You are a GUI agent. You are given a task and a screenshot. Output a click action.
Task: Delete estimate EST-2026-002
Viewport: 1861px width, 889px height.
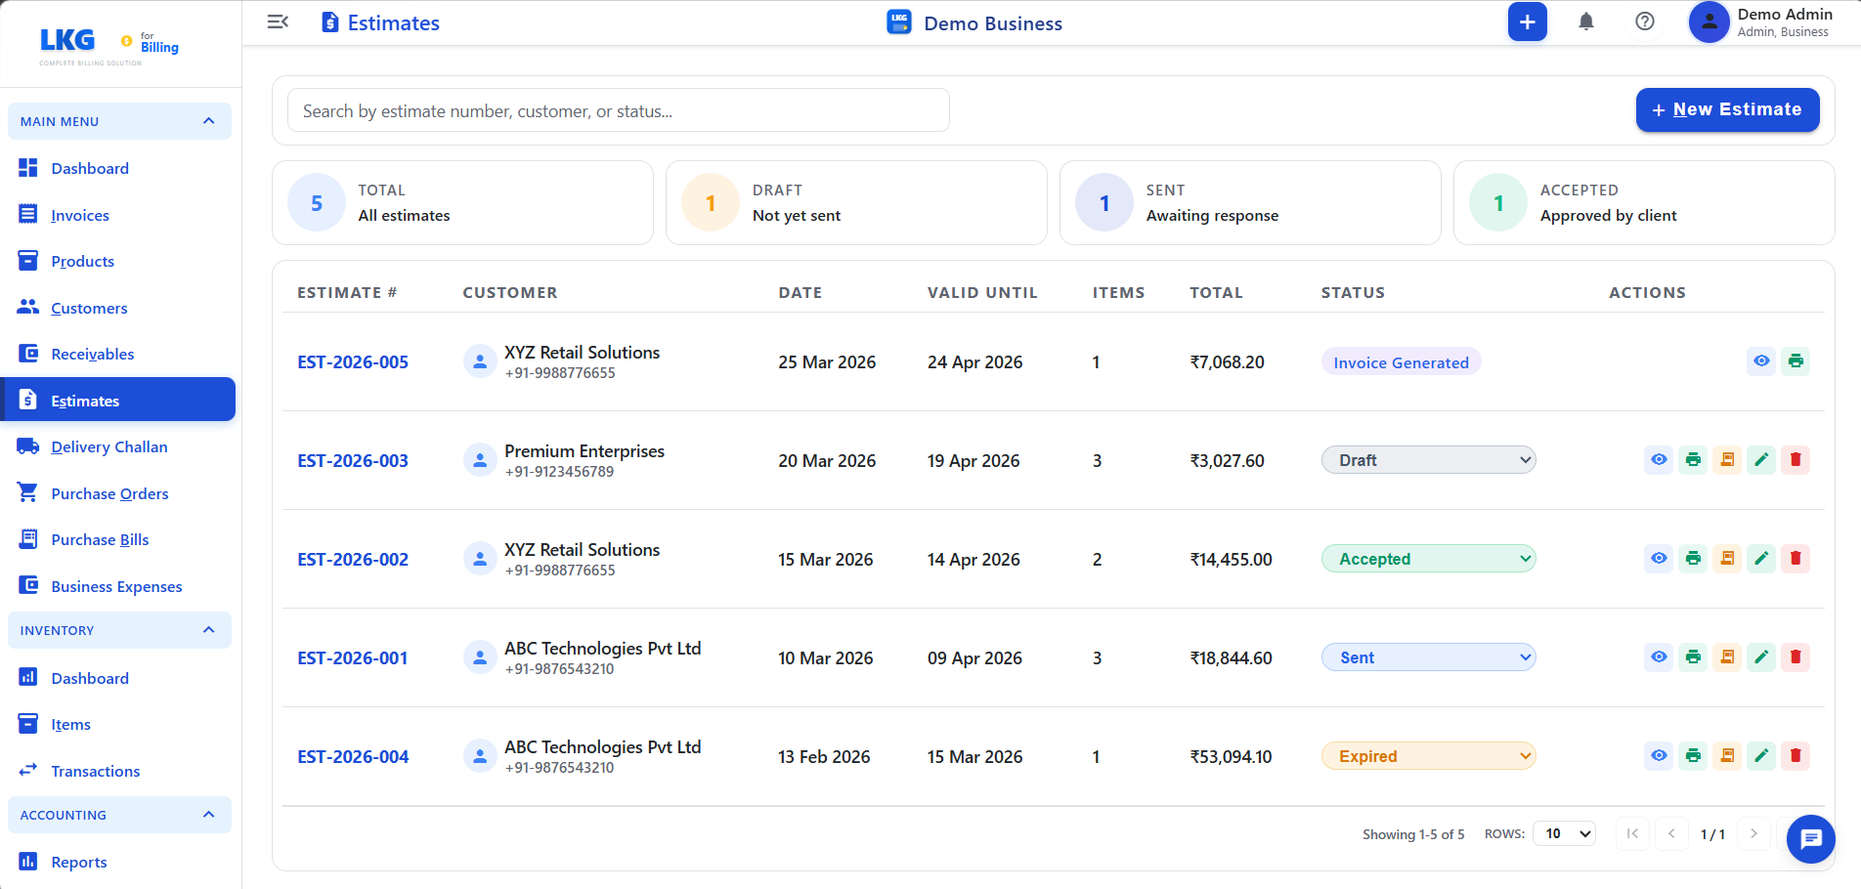click(x=1796, y=559)
